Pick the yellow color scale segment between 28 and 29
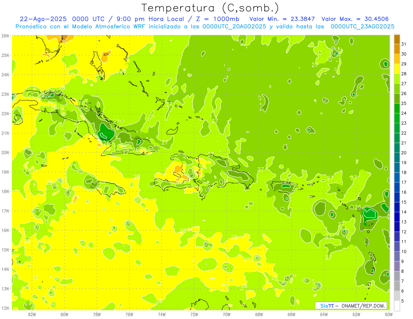Screen dimensions: 413x319 [x=397, y=69]
